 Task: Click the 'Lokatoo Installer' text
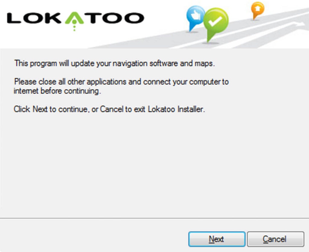[x=176, y=109]
